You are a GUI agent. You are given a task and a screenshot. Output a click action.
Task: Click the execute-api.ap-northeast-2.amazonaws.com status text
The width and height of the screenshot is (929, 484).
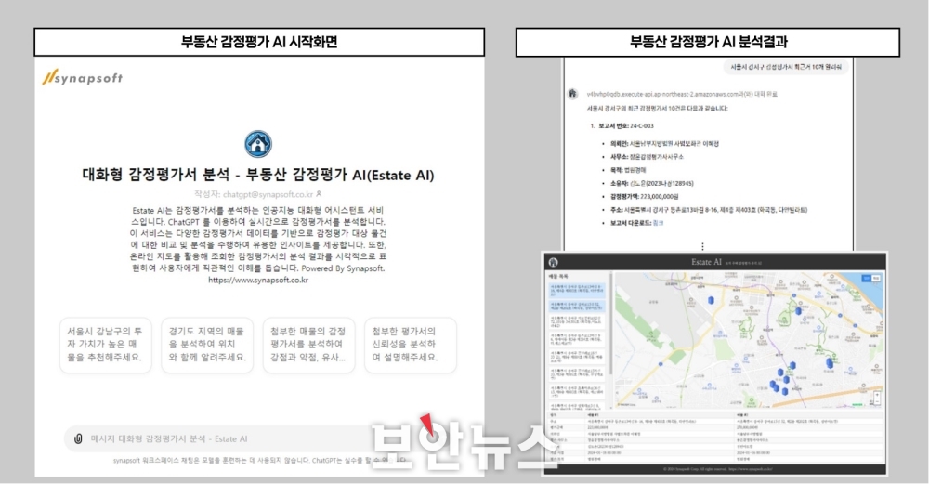[682, 94]
